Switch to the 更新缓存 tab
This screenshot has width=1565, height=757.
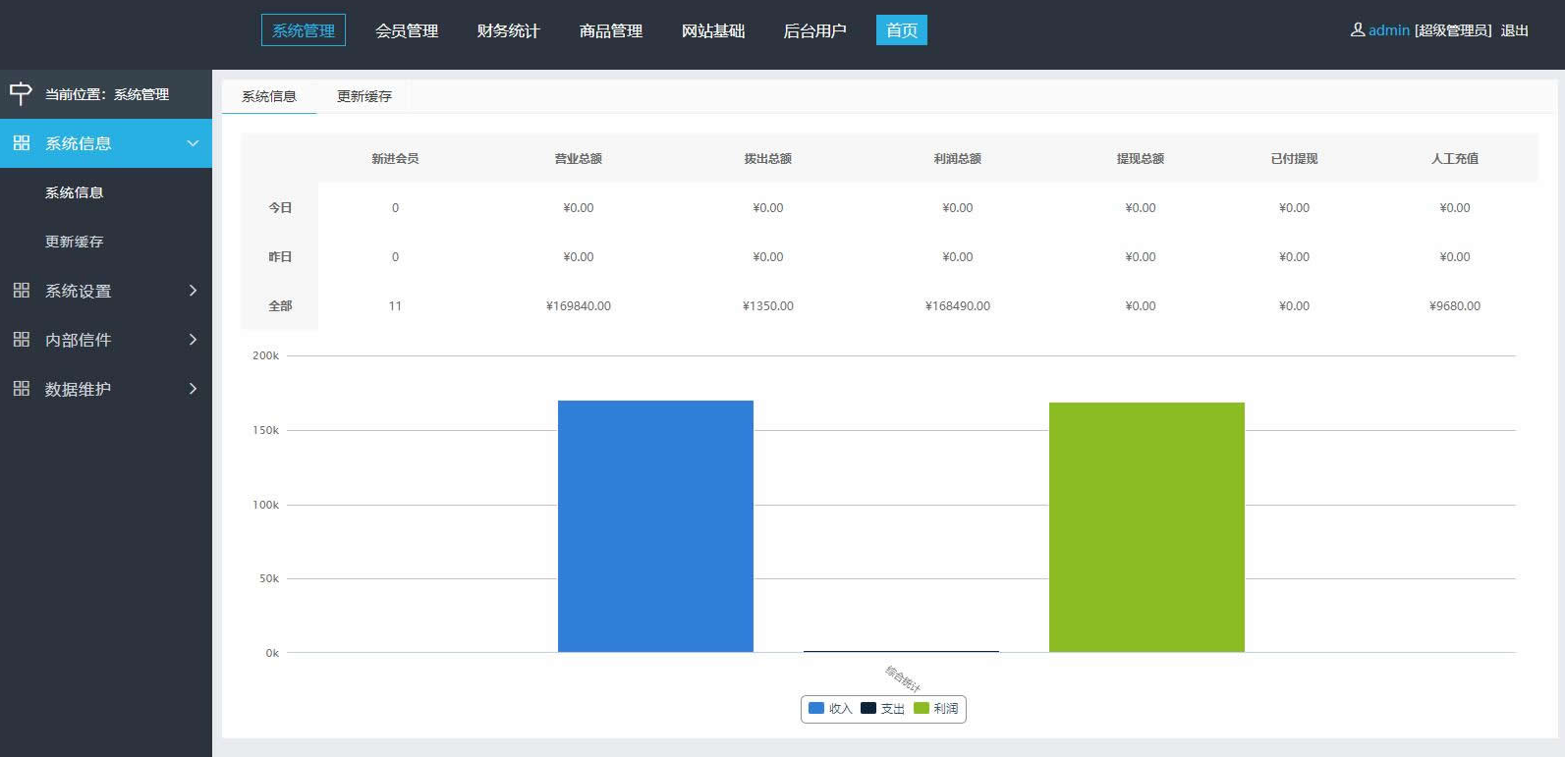click(364, 96)
